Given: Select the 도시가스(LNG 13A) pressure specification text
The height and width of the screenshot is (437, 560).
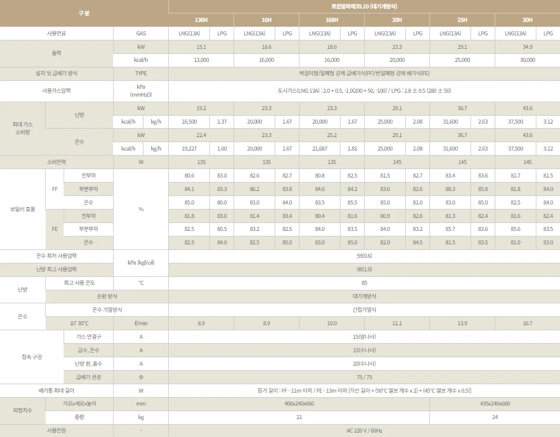Looking at the screenshot, I should [x=364, y=91].
